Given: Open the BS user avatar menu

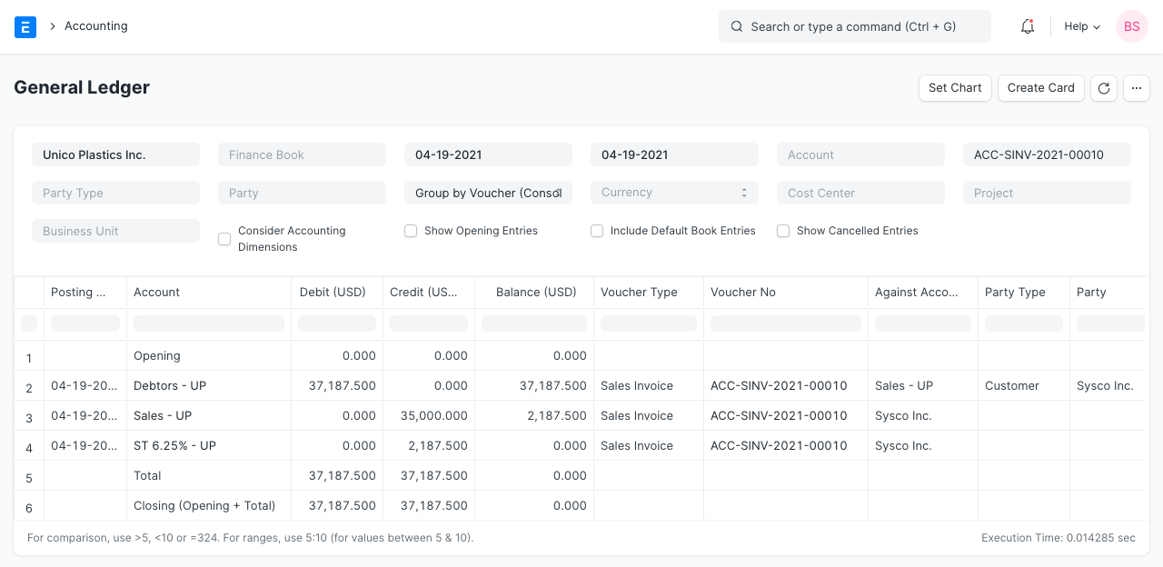Looking at the screenshot, I should point(1131,26).
